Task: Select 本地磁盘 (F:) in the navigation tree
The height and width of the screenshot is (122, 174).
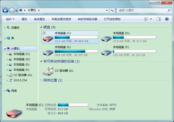Action: coord(21,70)
